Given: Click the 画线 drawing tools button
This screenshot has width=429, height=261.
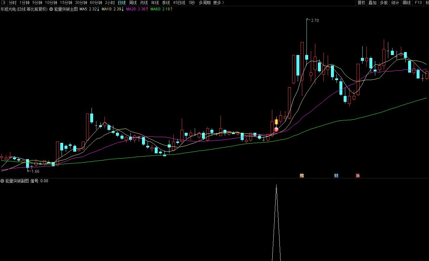Looking at the screenshot, I should [x=407, y=3].
